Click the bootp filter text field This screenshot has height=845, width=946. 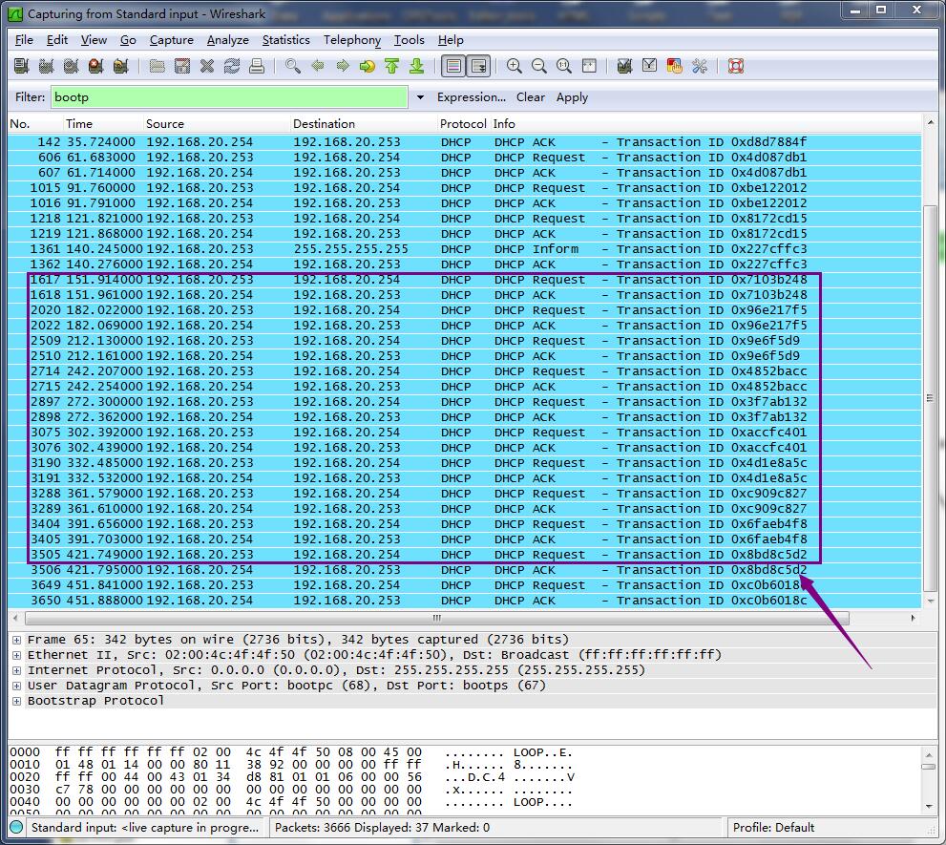(229, 97)
